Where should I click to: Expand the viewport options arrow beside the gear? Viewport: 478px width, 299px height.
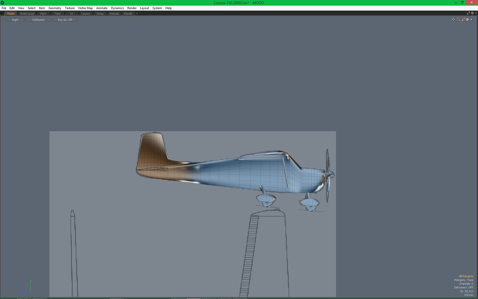click(472, 20)
